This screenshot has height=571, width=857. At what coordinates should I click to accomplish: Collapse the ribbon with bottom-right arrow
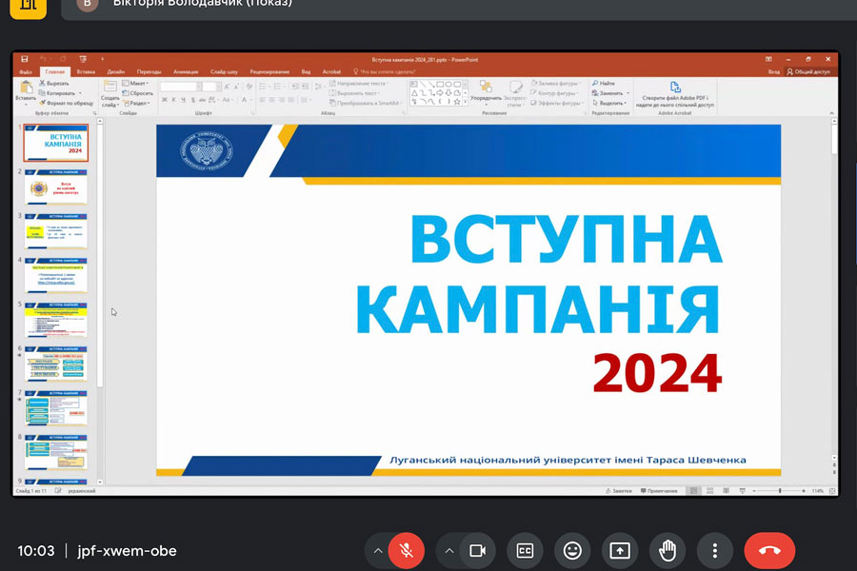pyautogui.click(x=832, y=113)
